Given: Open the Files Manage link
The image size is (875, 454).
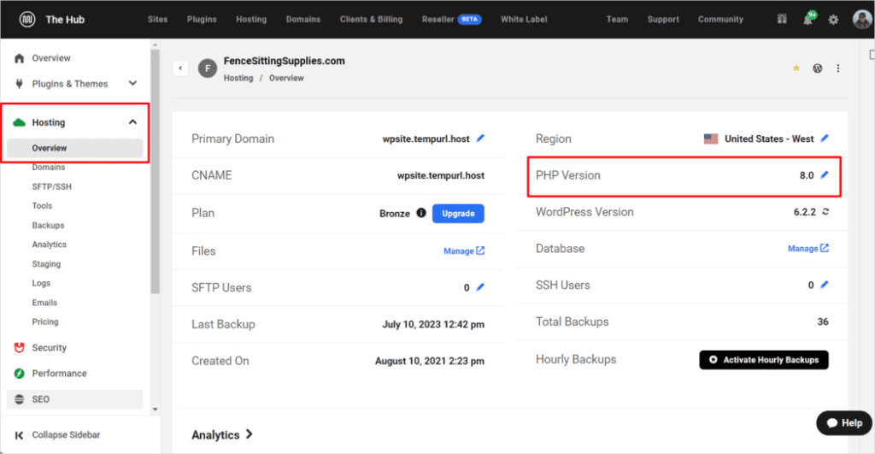Looking at the screenshot, I should click(x=464, y=251).
